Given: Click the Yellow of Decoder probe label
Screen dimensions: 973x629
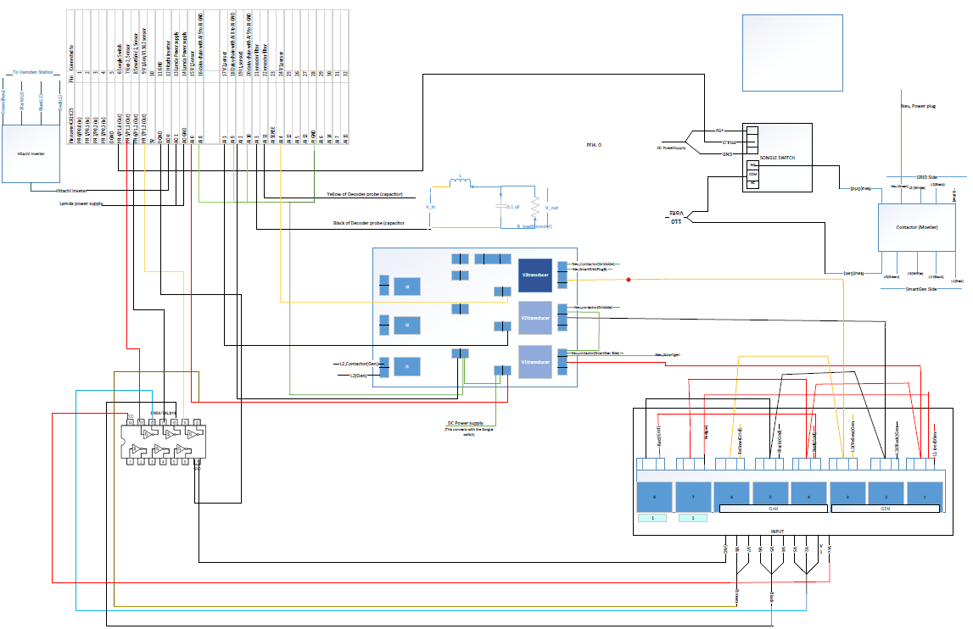Looking at the screenshot, I should click(x=364, y=195).
